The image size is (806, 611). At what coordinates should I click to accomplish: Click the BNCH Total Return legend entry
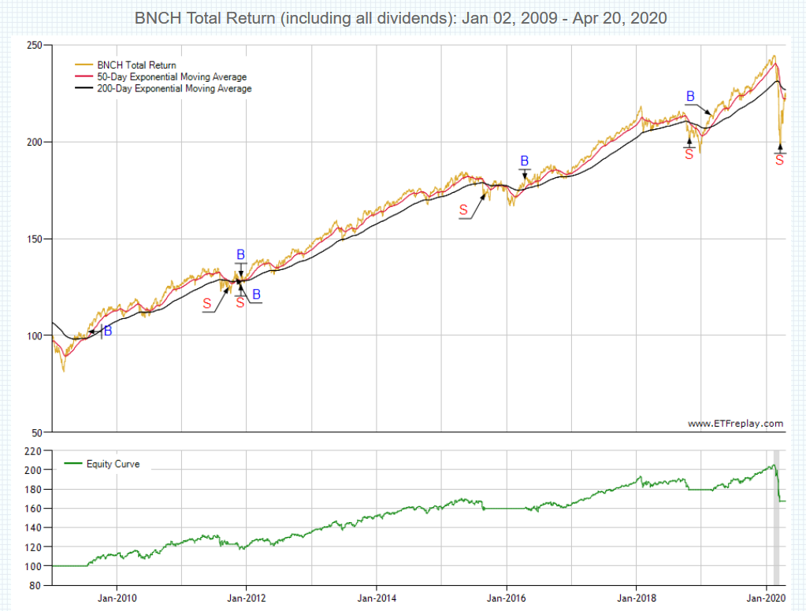[136, 65]
